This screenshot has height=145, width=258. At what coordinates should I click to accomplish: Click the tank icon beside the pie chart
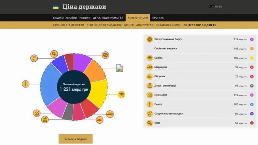99,120
